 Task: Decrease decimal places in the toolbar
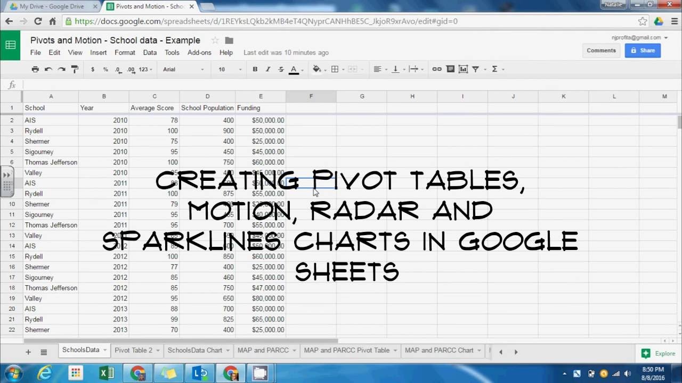118,69
